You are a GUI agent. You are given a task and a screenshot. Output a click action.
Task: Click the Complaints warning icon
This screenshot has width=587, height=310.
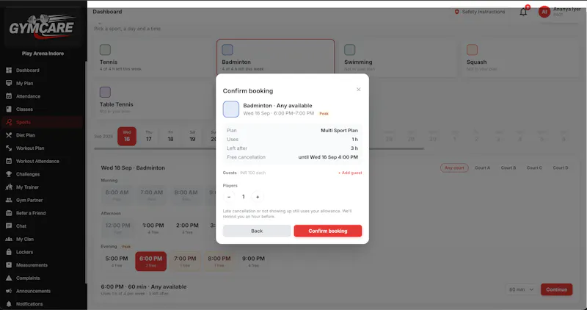pyautogui.click(x=9, y=278)
